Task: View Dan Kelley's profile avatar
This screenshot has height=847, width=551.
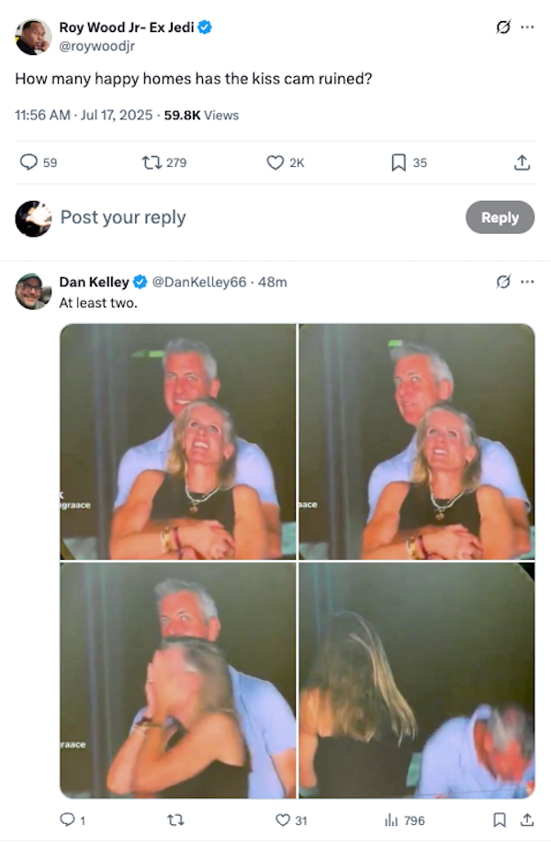Action: click(33, 291)
